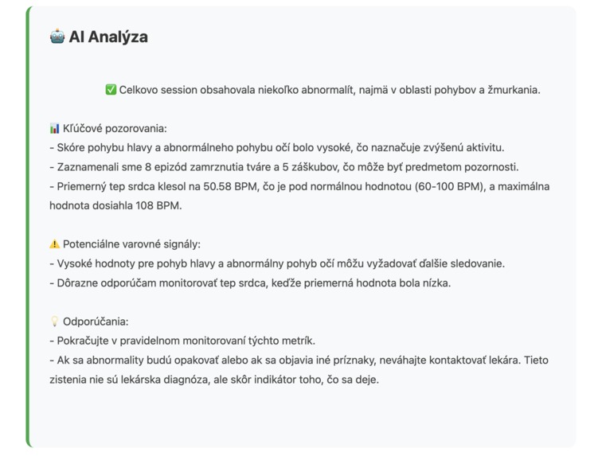The height and width of the screenshot is (456, 602).
Task: Click the line about Priemerný tep srdca
Action: (299, 186)
